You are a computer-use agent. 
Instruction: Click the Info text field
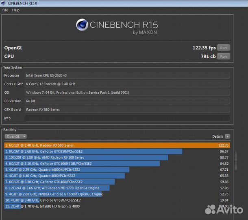127,118
